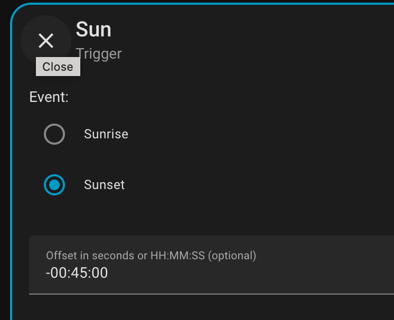The height and width of the screenshot is (320, 394).
Task: Click the inner dot of the Sunset radio
Action: 54,185
